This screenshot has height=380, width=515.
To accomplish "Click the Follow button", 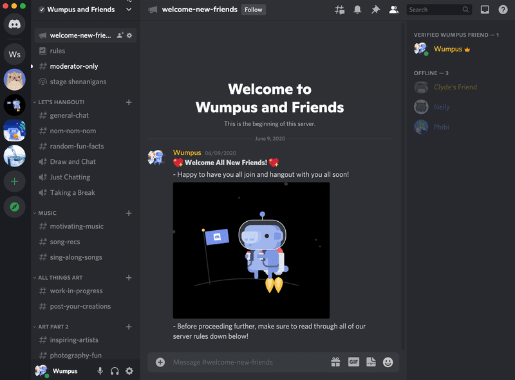I will pyautogui.click(x=253, y=10).
